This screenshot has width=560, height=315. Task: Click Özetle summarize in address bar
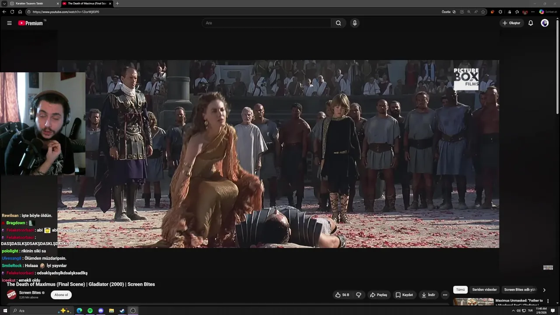tap(449, 12)
